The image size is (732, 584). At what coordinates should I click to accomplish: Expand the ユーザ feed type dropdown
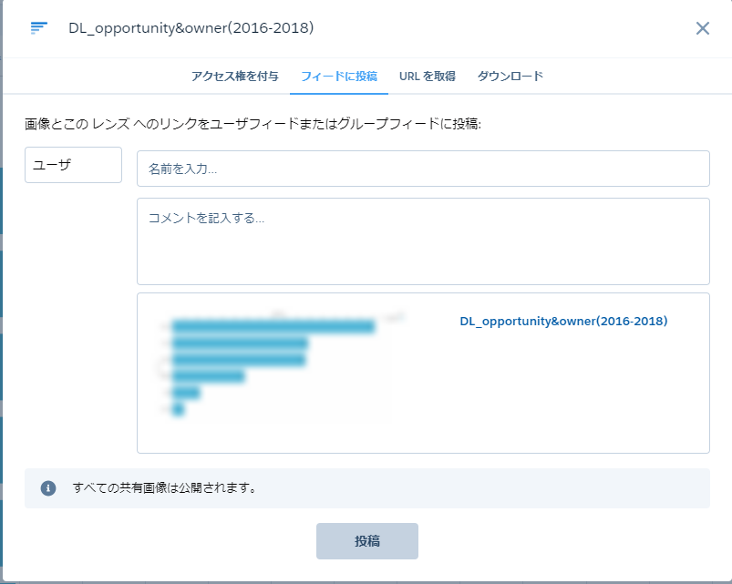[73, 165]
